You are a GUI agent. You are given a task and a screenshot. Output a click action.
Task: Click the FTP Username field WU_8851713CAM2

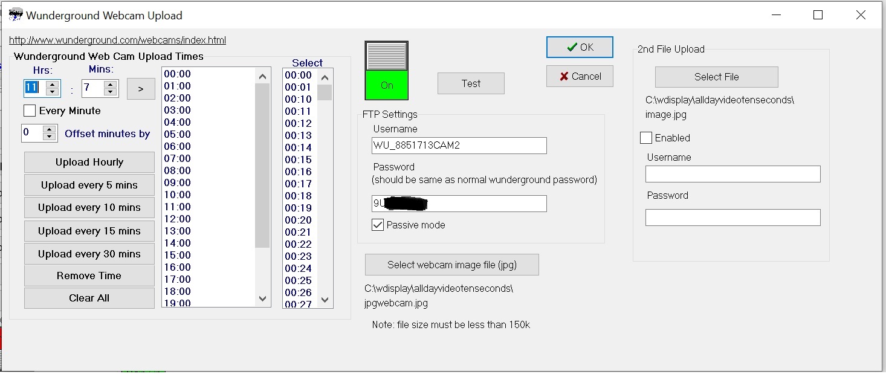coord(459,146)
